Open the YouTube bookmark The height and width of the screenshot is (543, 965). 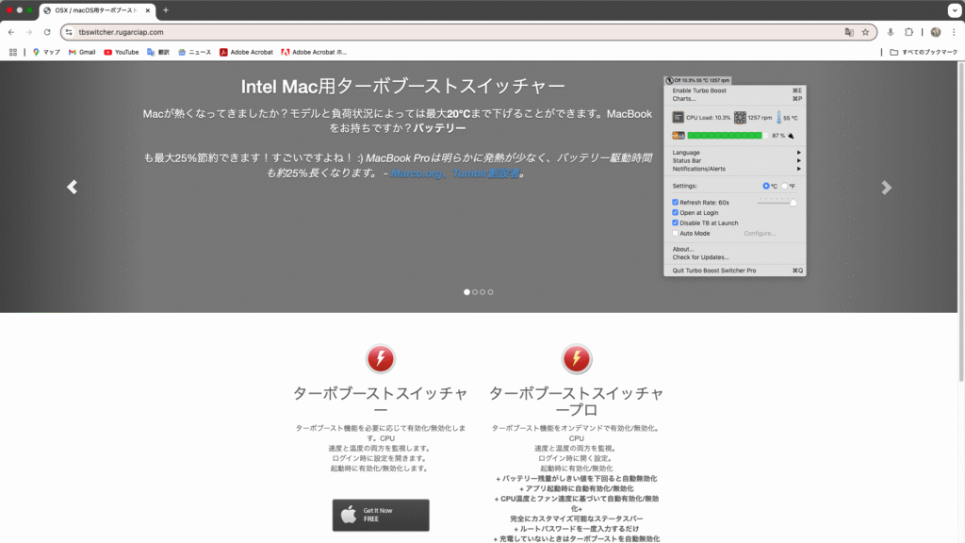click(122, 53)
